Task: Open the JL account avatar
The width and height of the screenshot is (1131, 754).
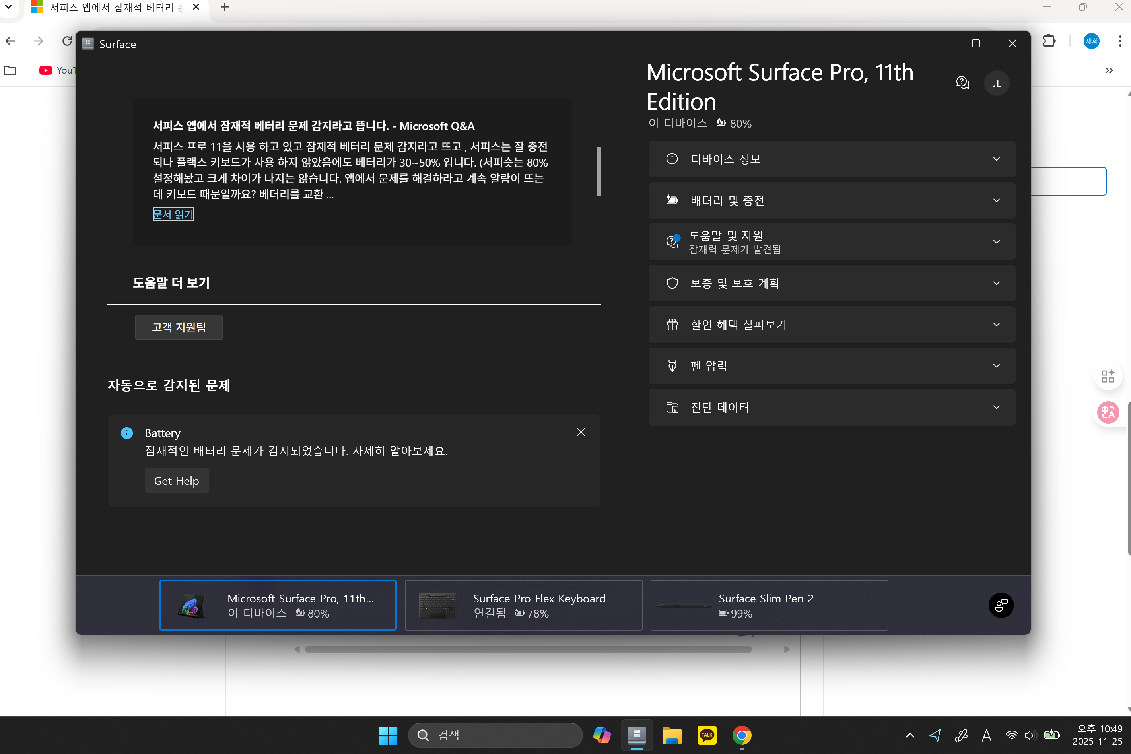Action: pyautogui.click(x=996, y=83)
